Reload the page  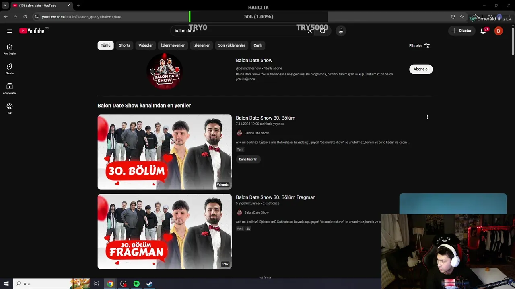click(25, 17)
